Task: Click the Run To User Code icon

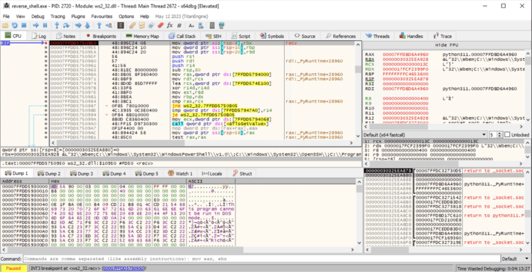Action: point(109,26)
